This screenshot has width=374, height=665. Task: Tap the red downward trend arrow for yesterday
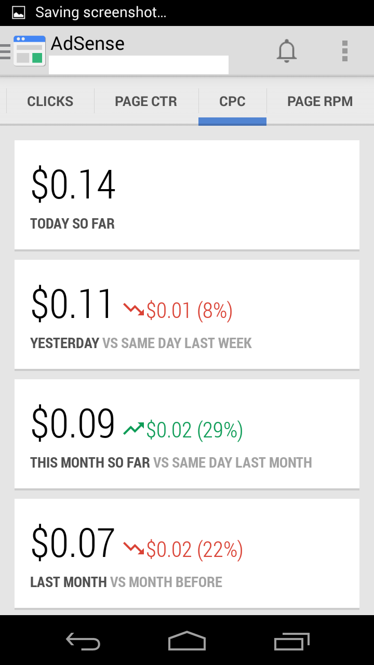click(133, 310)
